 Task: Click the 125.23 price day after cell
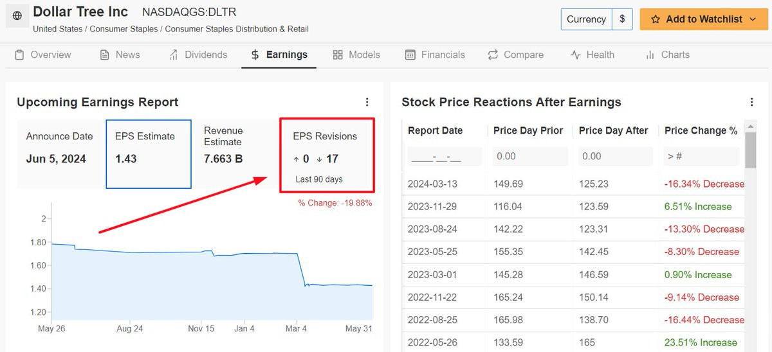click(593, 184)
